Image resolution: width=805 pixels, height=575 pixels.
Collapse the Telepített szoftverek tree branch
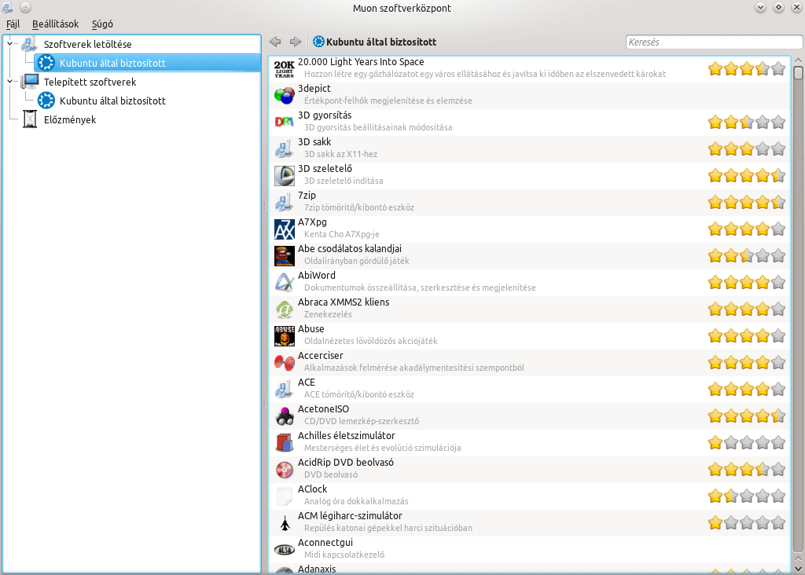[9, 82]
